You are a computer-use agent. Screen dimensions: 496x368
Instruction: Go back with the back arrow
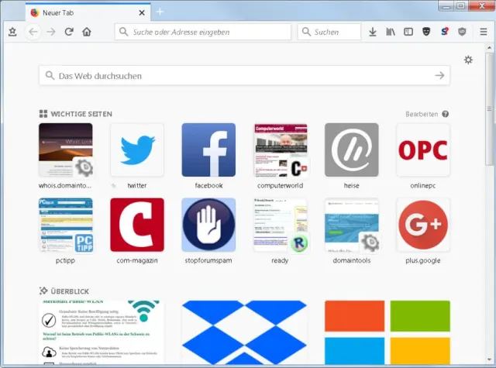click(33, 32)
